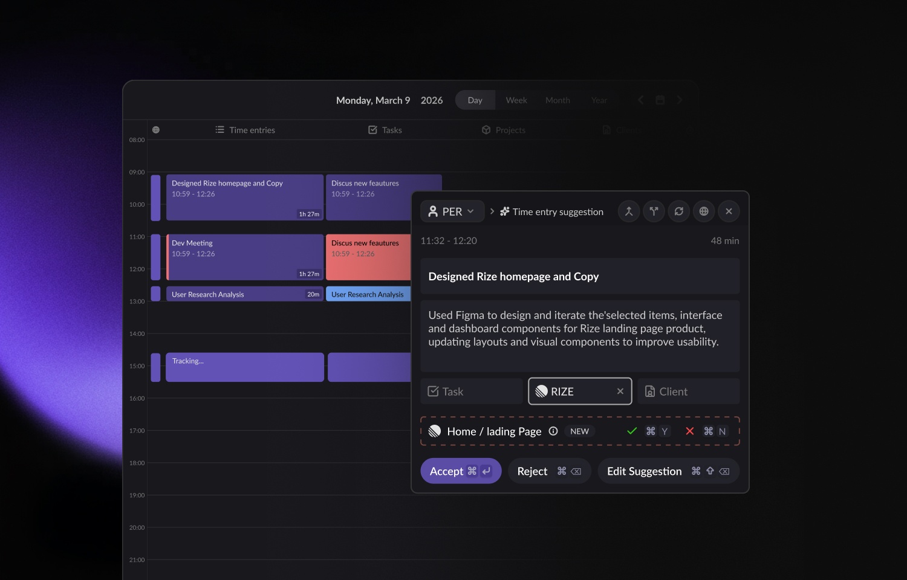Switch to the Week view
The height and width of the screenshot is (580, 907).
click(x=516, y=100)
